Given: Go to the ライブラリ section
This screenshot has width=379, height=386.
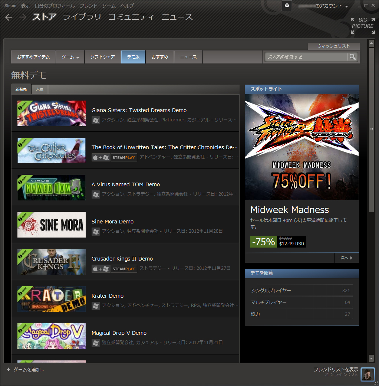Looking at the screenshot, I should (82, 17).
